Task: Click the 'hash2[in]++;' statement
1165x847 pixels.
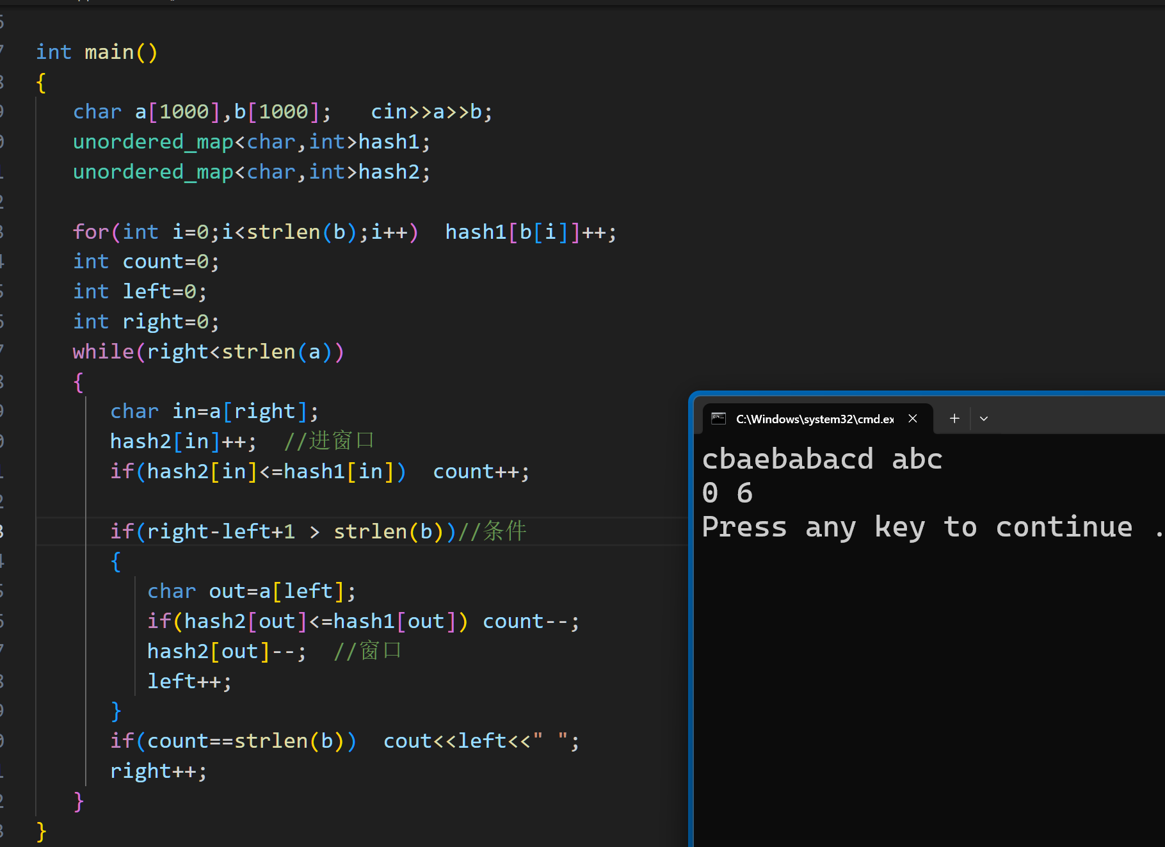Action: 183,442
